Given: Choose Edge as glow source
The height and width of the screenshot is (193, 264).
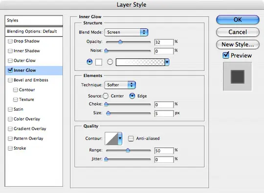Looking at the screenshot, I should pyautogui.click(x=132, y=96).
